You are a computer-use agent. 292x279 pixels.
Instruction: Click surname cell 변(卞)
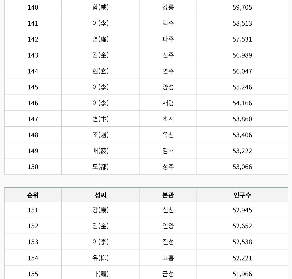(101, 119)
